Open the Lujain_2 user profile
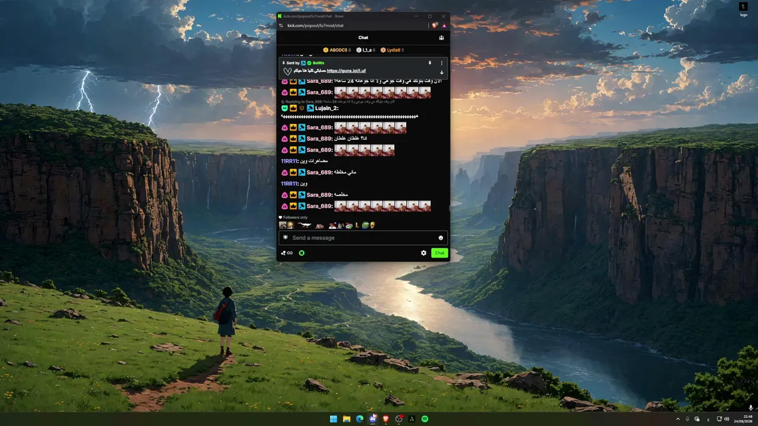This screenshot has height=426, width=758. [326, 108]
